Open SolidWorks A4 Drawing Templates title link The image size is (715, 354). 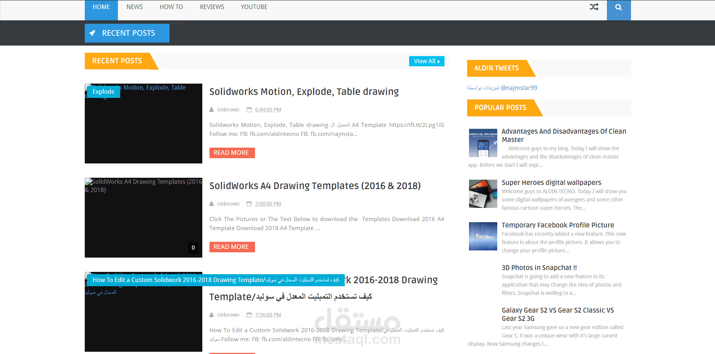pos(315,186)
